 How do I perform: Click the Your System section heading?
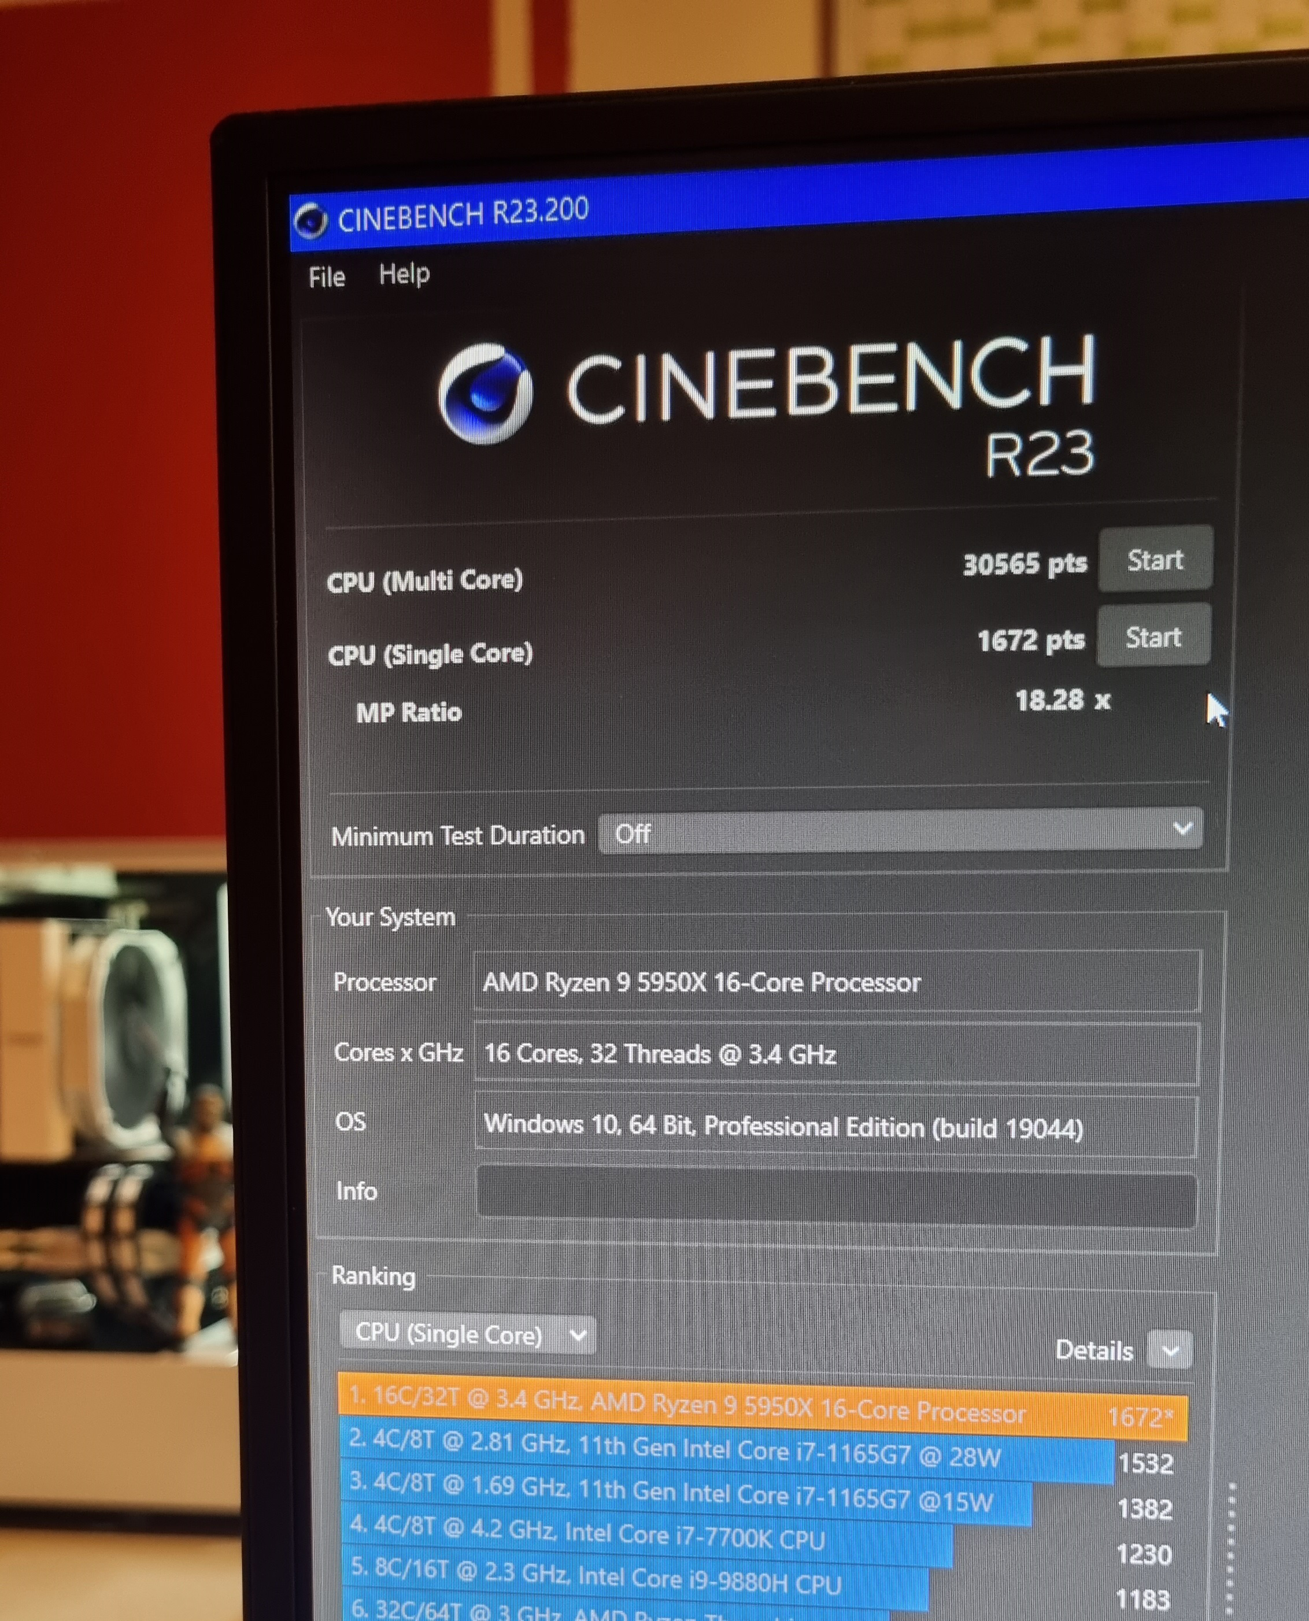pyautogui.click(x=391, y=917)
